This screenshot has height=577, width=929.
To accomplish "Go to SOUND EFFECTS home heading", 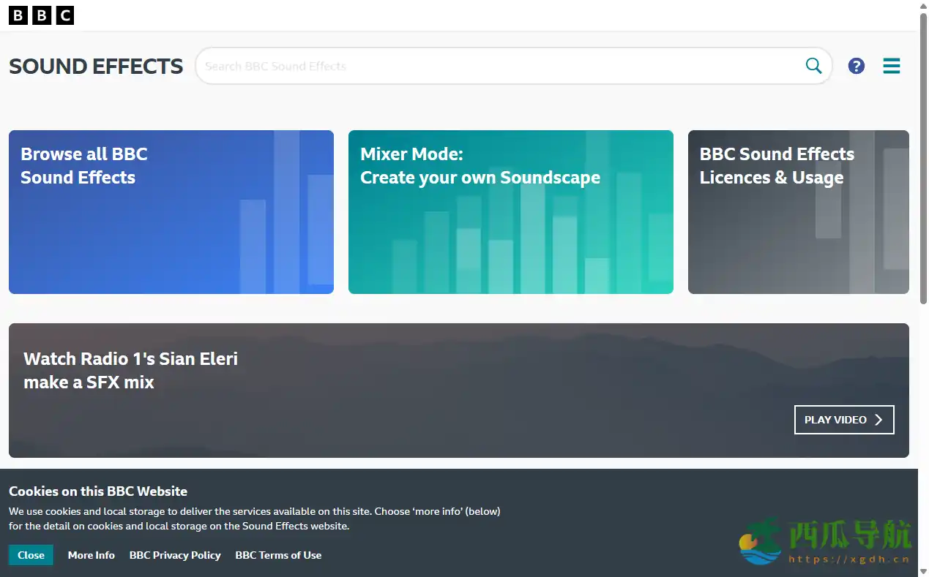I will (96, 67).
